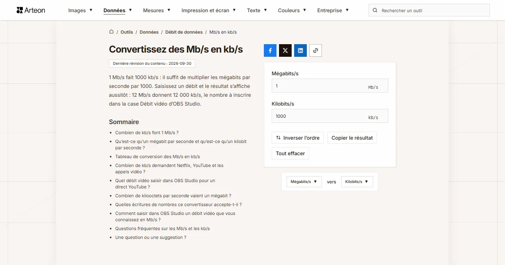
Task: Open OBS Studio direct YouTube section link
Action: 165,184
